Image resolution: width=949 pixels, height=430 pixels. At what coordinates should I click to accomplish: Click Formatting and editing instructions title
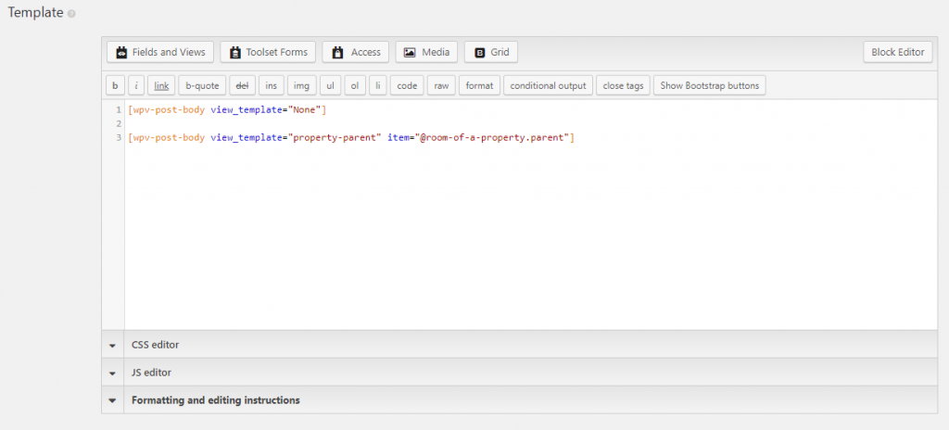[215, 400]
